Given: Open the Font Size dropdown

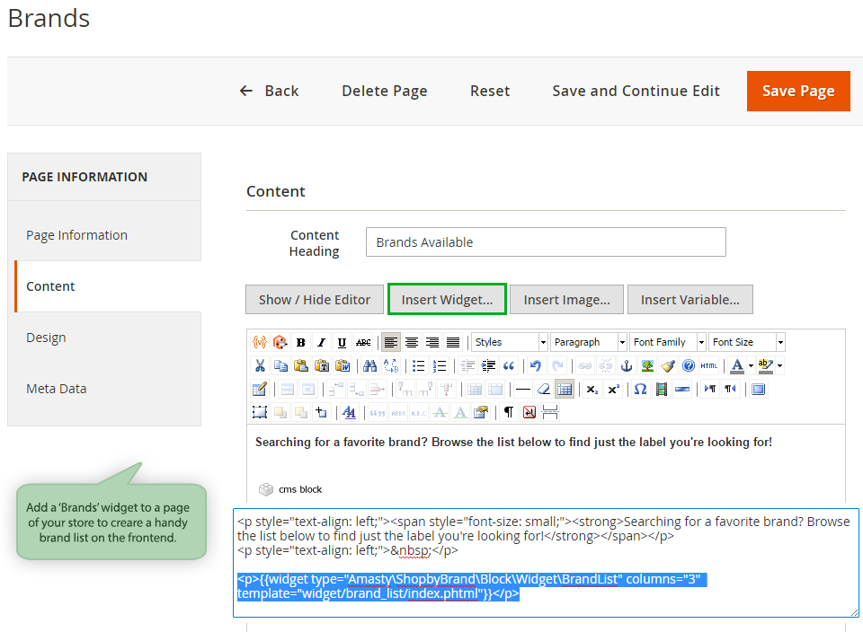Looking at the screenshot, I should (x=747, y=342).
